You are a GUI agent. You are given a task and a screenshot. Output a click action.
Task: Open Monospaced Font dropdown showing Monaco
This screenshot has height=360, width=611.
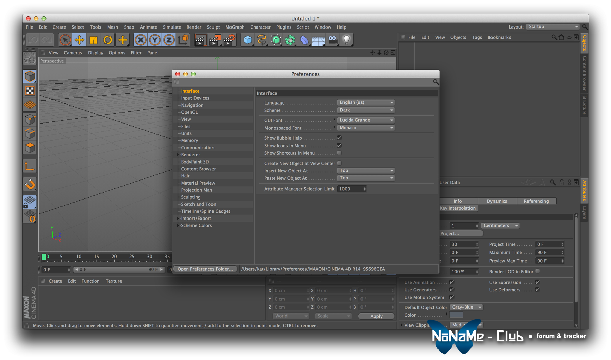pos(366,128)
